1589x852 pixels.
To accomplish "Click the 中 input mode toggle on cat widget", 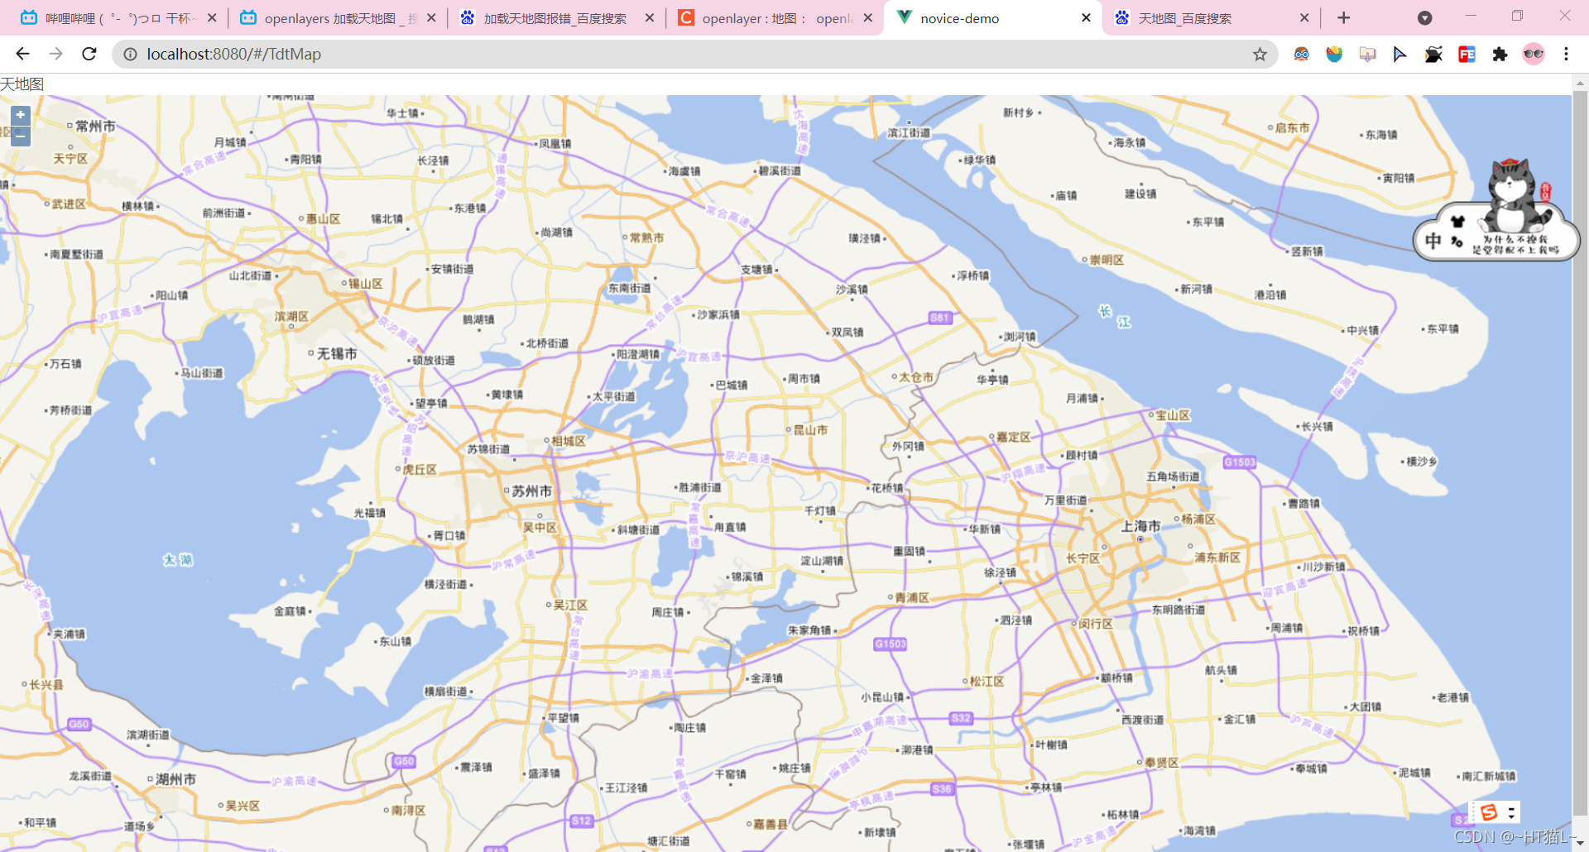I will tap(1433, 241).
